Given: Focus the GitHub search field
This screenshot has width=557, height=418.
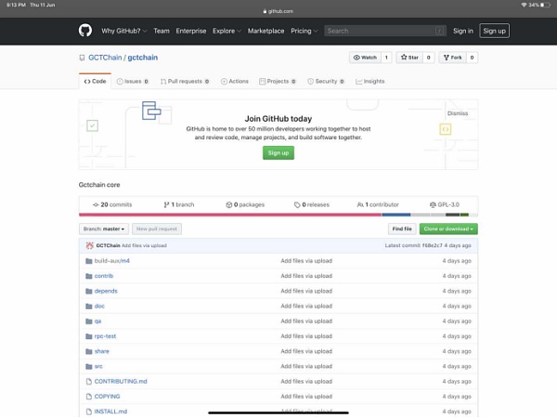Looking at the screenshot, I should [x=381, y=31].
